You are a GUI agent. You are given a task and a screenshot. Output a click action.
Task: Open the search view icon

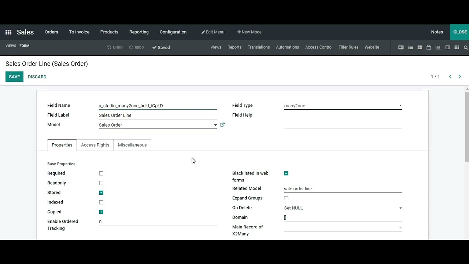466,47
